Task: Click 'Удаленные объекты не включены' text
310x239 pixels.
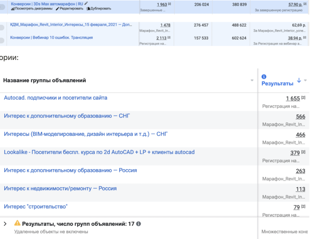Action: (x=51, y=232)
